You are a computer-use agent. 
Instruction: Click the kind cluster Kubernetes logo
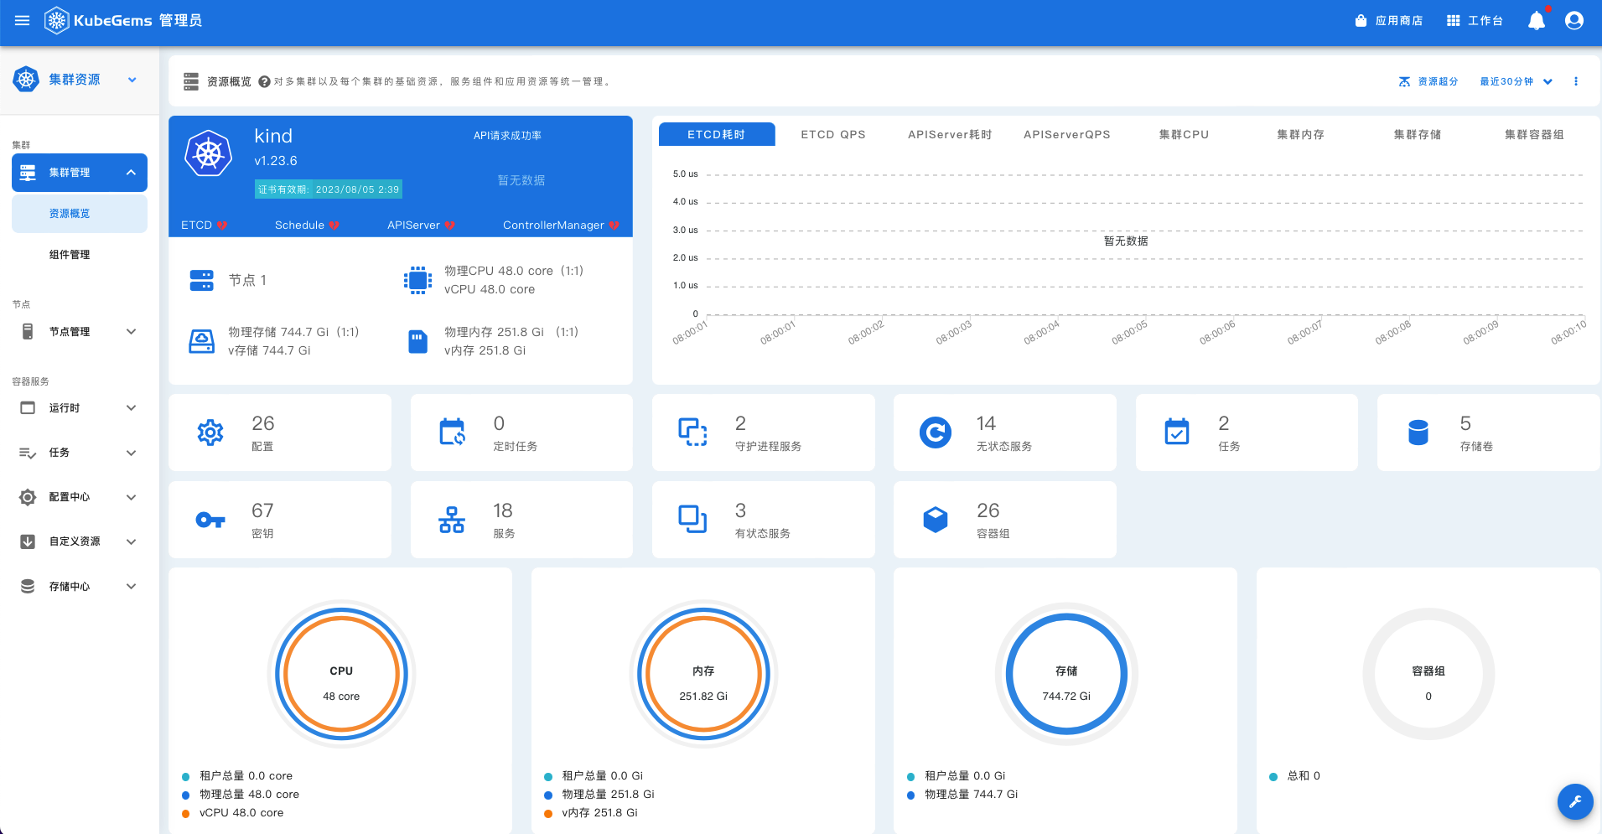[209, 153]
